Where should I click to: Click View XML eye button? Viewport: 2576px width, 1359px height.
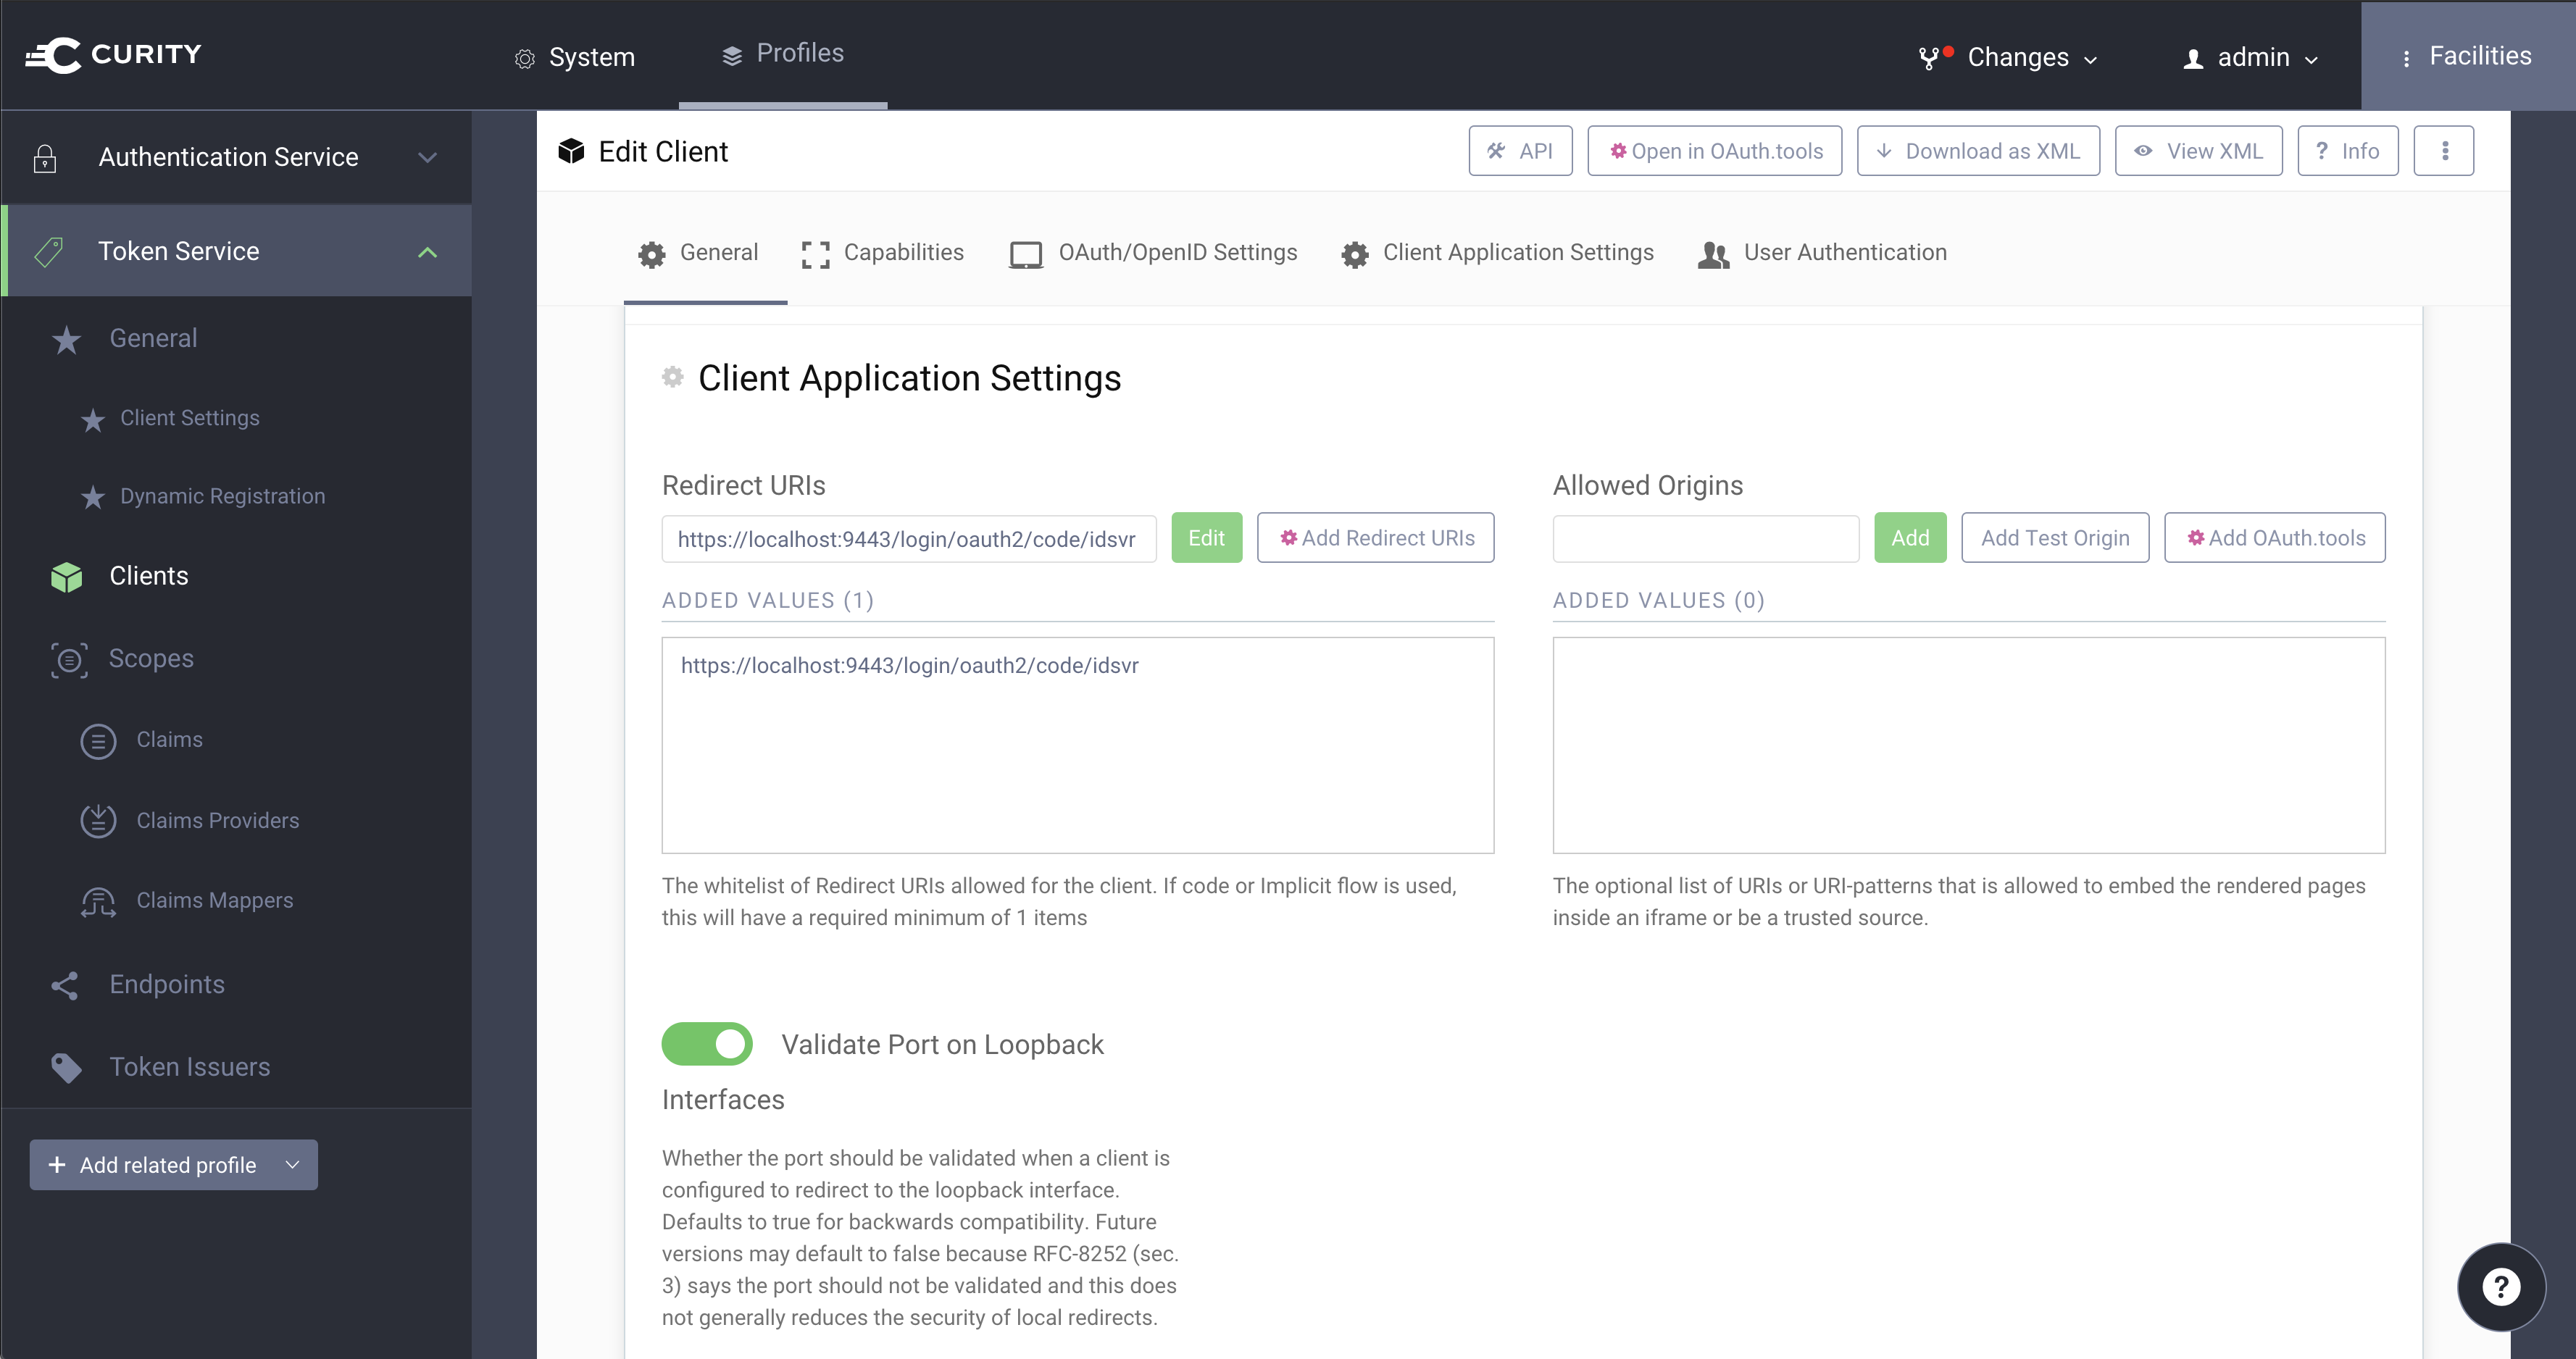pyautogui.click(x=2198, y=151)
